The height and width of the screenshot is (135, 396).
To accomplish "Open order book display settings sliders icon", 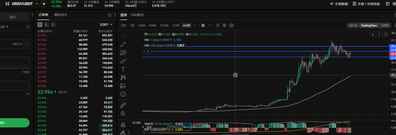I will click(110, 15).
